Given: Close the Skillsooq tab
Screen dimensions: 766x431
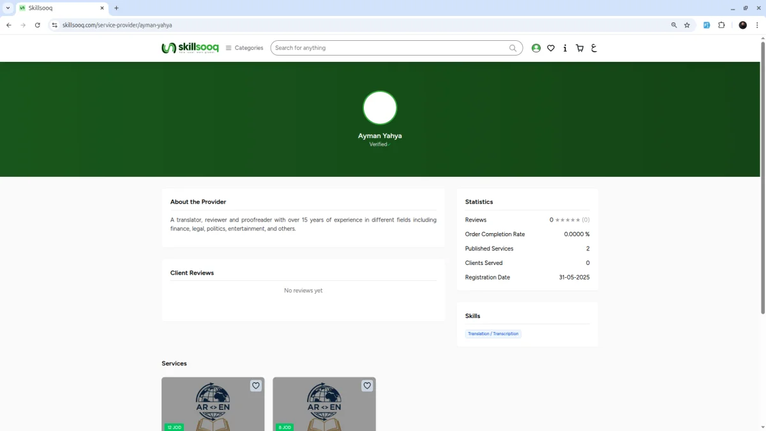Looking at the screenshot, I should click(x=102, y=8).
